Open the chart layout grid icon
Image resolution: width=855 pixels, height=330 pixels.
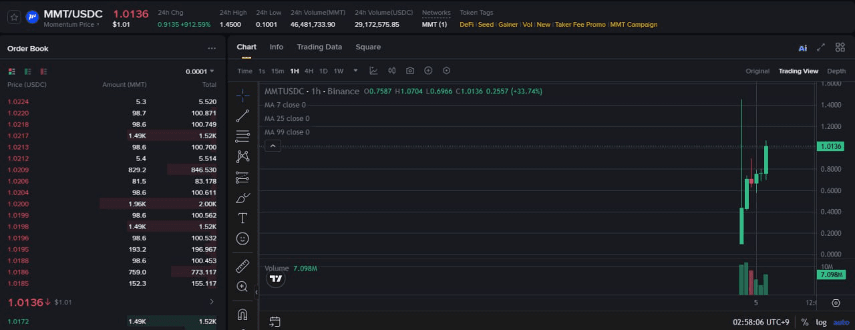[840, 47]
